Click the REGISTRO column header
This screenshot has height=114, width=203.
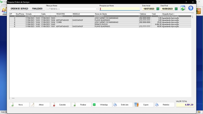(64, 14)
